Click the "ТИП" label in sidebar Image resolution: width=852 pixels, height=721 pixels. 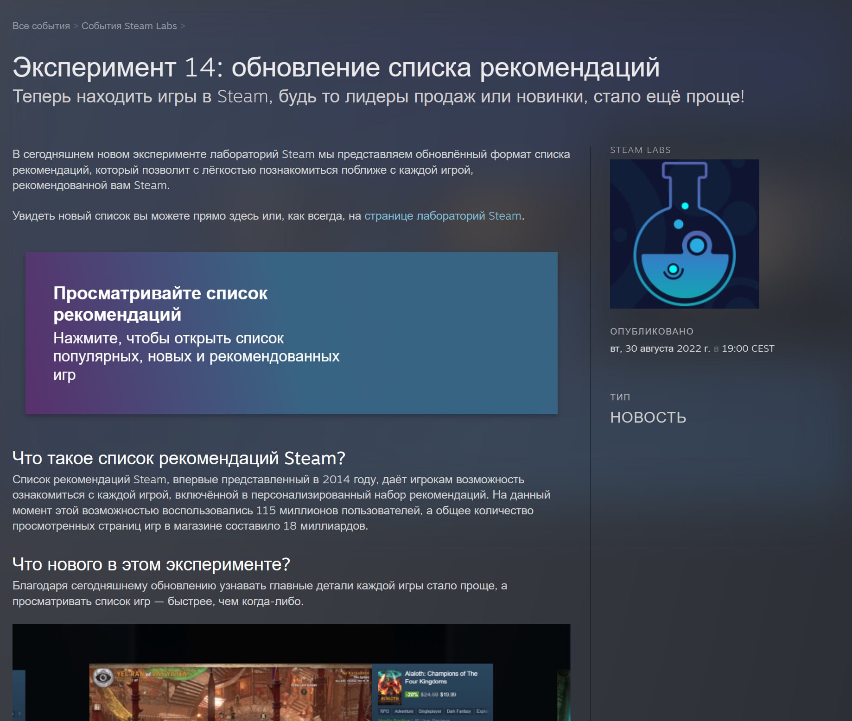pyautogui.click(x=620, y=397)
